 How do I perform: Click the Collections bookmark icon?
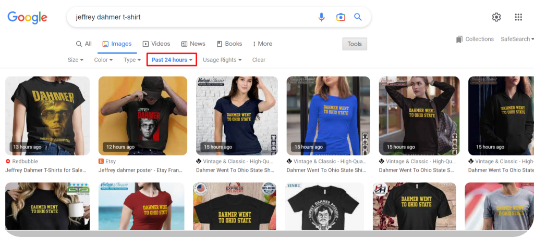coord(459,39)
